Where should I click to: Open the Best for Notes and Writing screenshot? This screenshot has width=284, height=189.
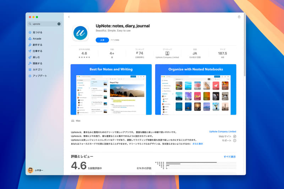(111, 89)
